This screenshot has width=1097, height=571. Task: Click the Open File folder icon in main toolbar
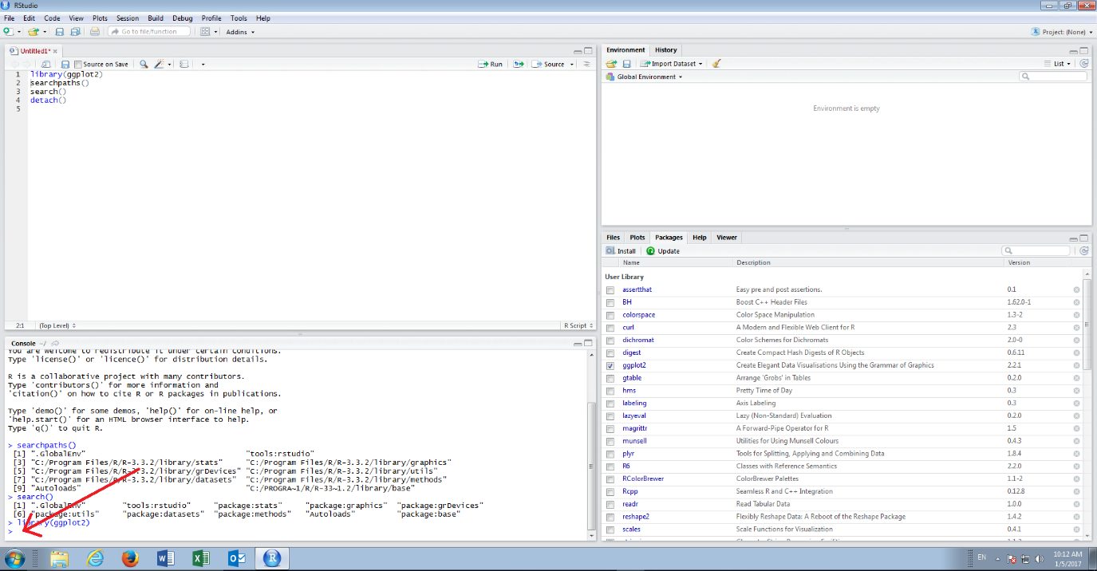click(x=33, y=32)
